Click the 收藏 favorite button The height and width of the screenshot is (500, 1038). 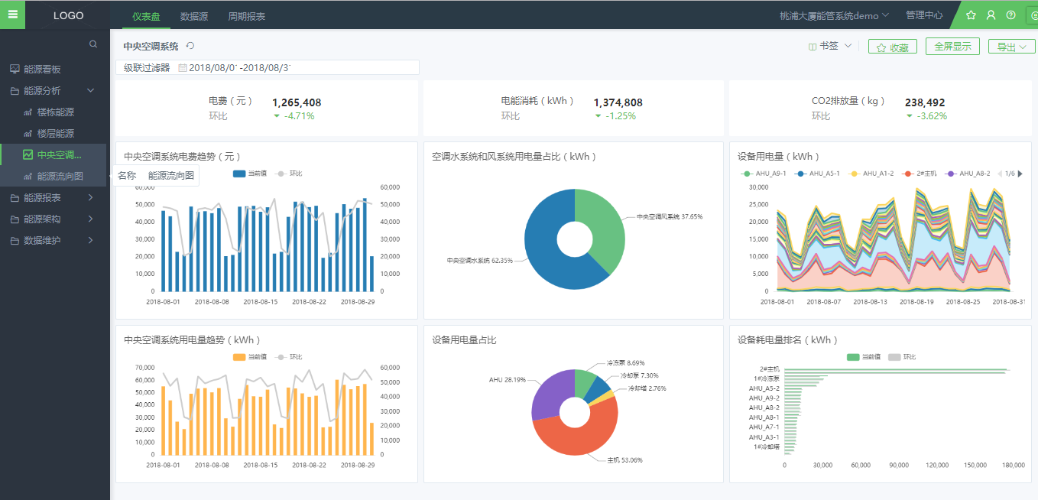click(892, 47)
